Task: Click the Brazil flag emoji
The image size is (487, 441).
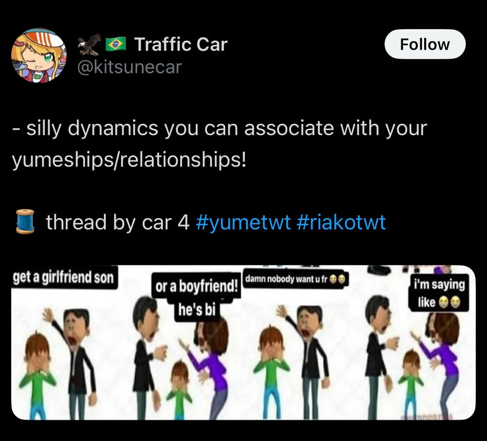Action: point(115,44)
